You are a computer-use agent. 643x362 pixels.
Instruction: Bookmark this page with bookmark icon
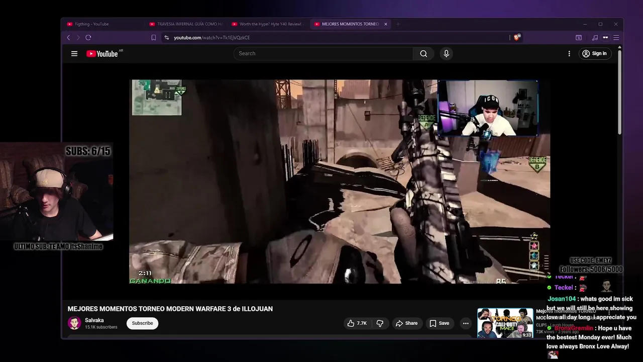coord(154,38)
